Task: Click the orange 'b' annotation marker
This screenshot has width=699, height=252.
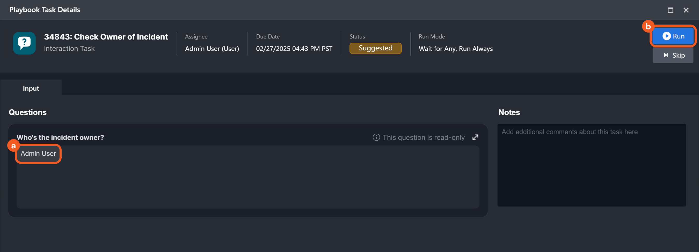Action: coord(648,27)
